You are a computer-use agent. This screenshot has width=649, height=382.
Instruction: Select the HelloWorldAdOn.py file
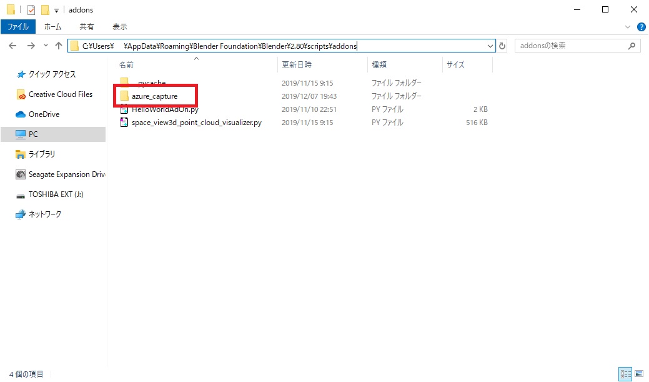[x=165, y=109]
